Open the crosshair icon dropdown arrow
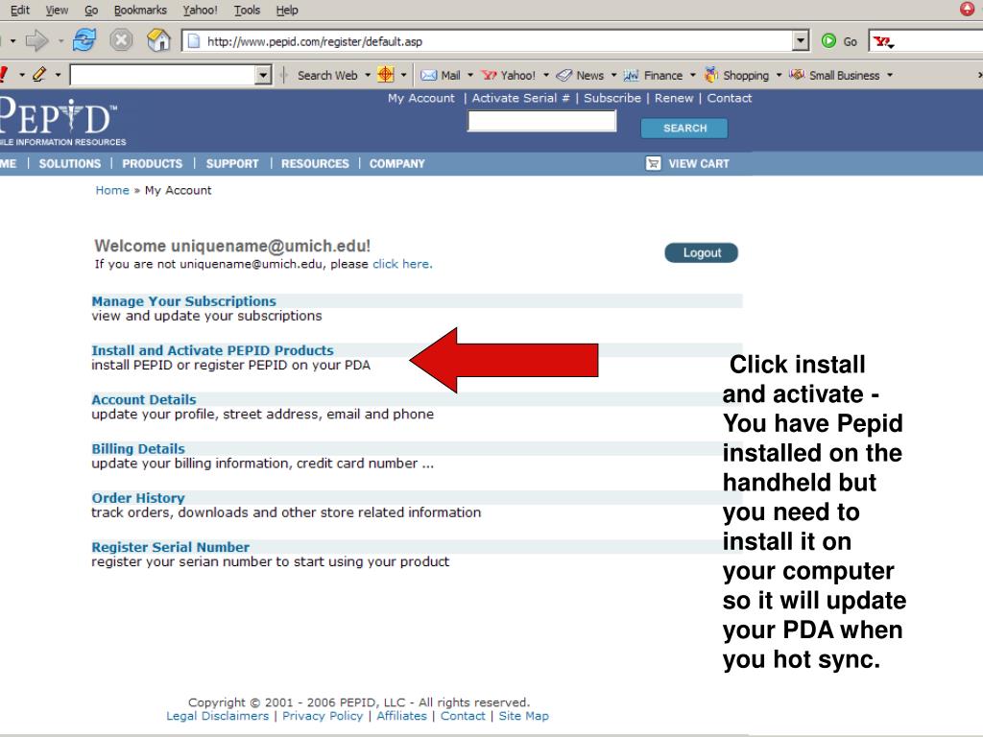This screenshot has height=737, width=983. pos(404,75)
